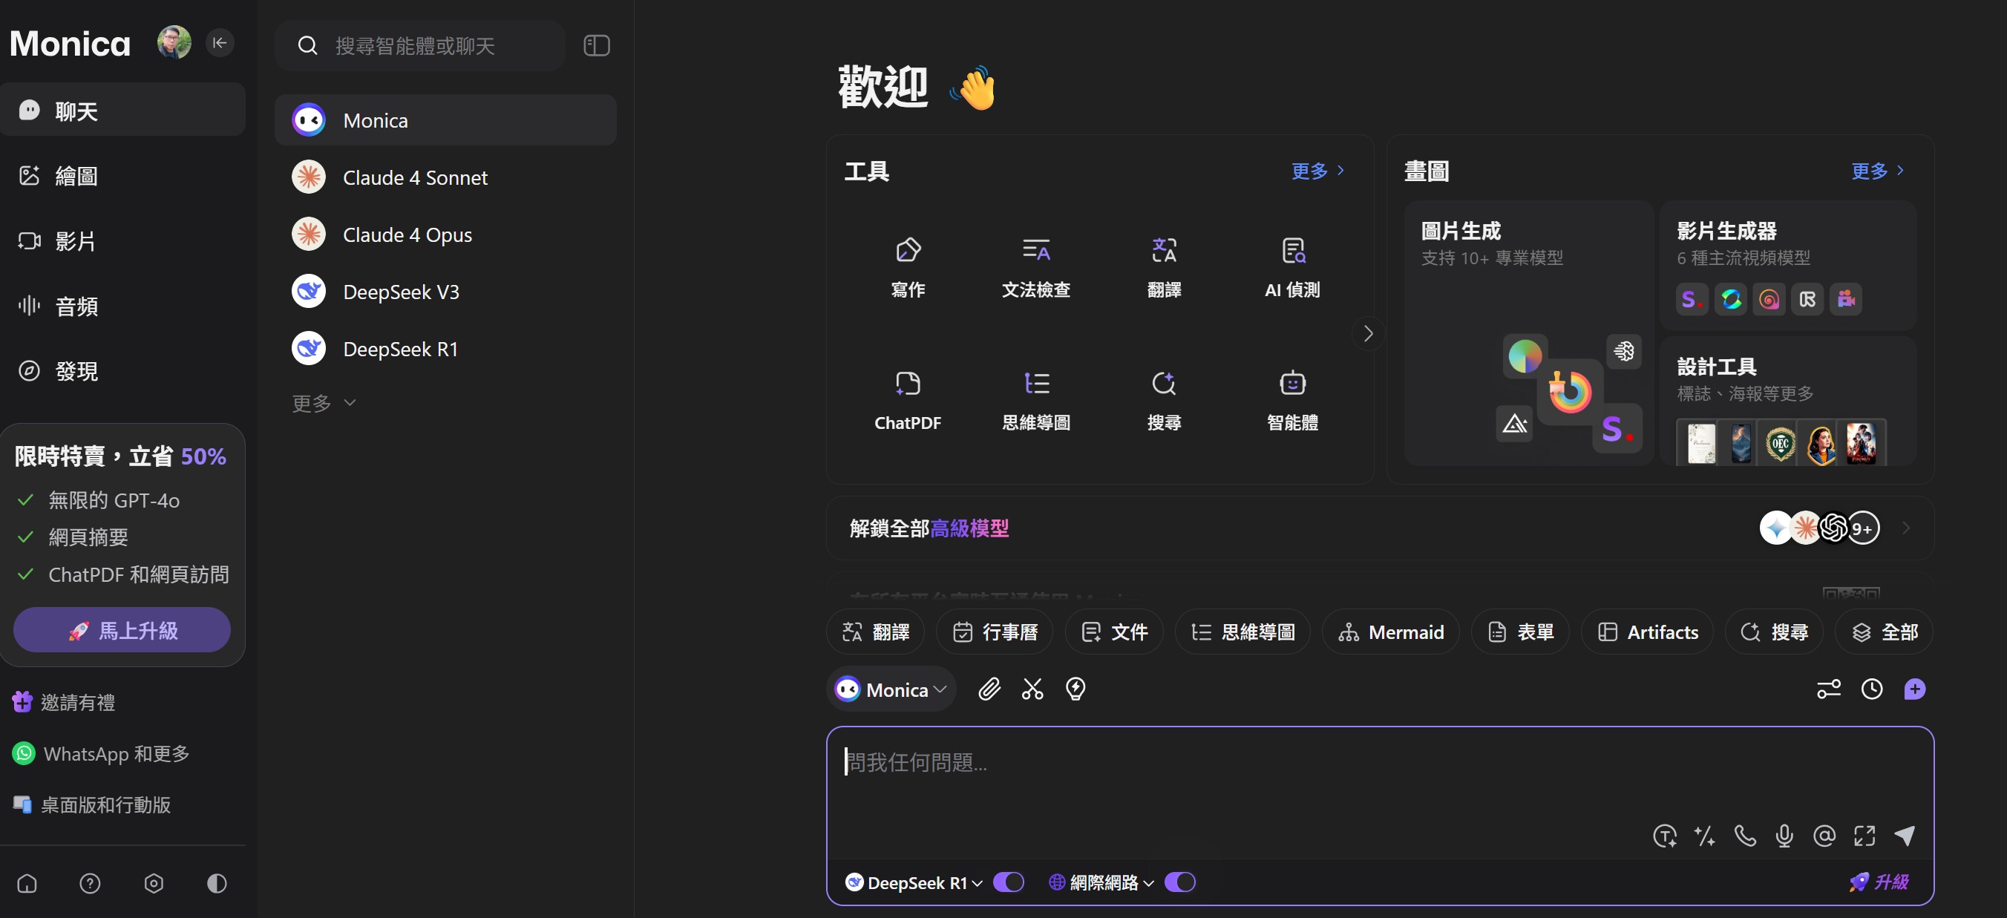
Task: Open the 翻譯 tool in the tools panel
Action: (x=1164, y=267)
